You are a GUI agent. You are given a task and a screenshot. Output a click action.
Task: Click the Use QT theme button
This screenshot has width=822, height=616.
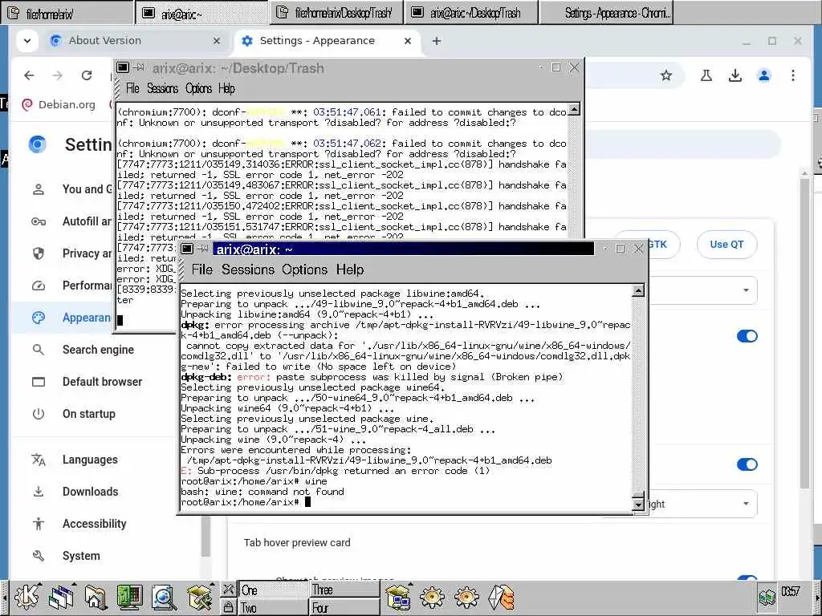pos(726,244)
